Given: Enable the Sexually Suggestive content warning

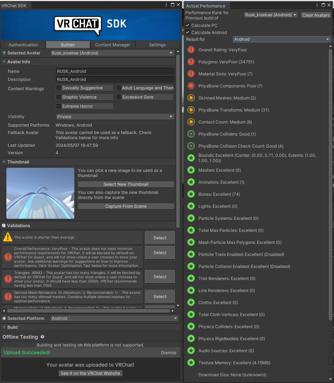Looking at the screenshot, I should 59,88.
